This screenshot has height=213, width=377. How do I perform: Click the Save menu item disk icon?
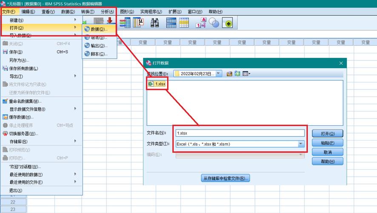click(5, 52)
